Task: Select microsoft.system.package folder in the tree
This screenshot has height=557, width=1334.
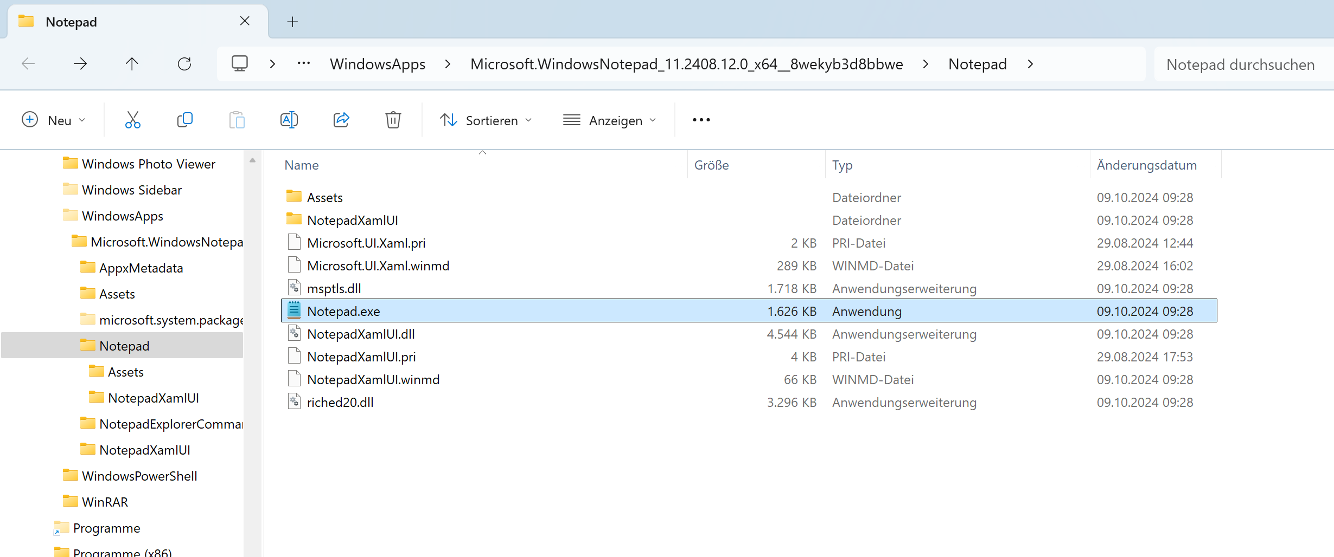Action: pos(171,320)
